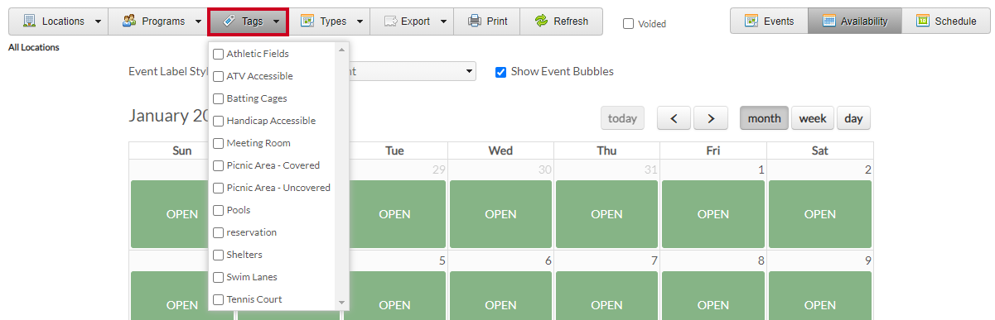The width and height of the screenshot is (995, 320).
Task: Click the Types list icon
Action: point(307,21)
